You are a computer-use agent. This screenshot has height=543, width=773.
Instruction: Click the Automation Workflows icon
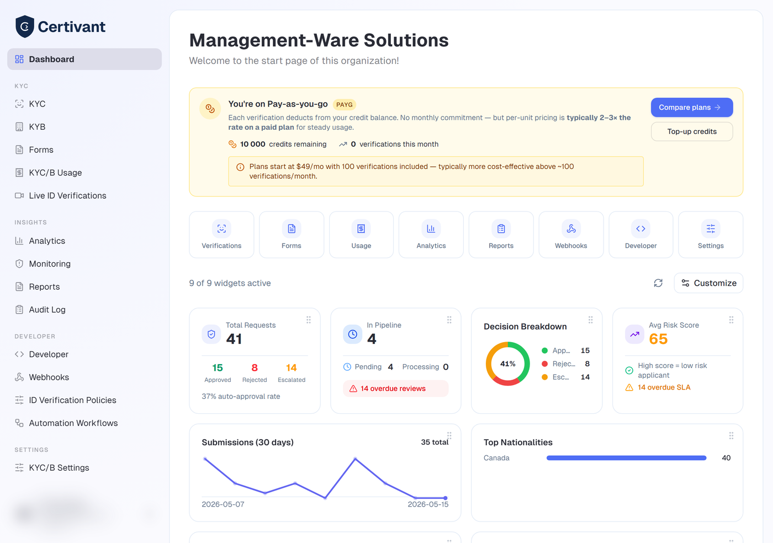pyautogui.click(x=19, y=423)
